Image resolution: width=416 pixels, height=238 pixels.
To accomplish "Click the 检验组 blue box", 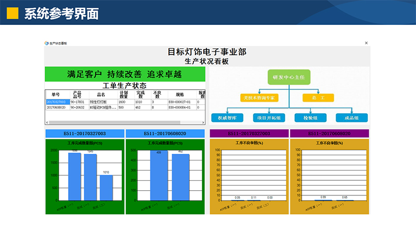I will [x=310, y=117].
